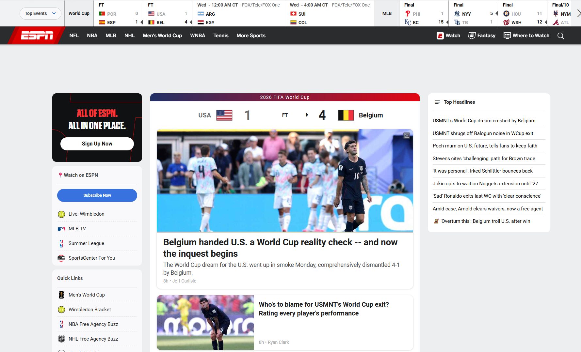The height and width of the screenshot is (352, 581).
Task: Click the Royals KC logo in the scoreboard
Action: 408,22
